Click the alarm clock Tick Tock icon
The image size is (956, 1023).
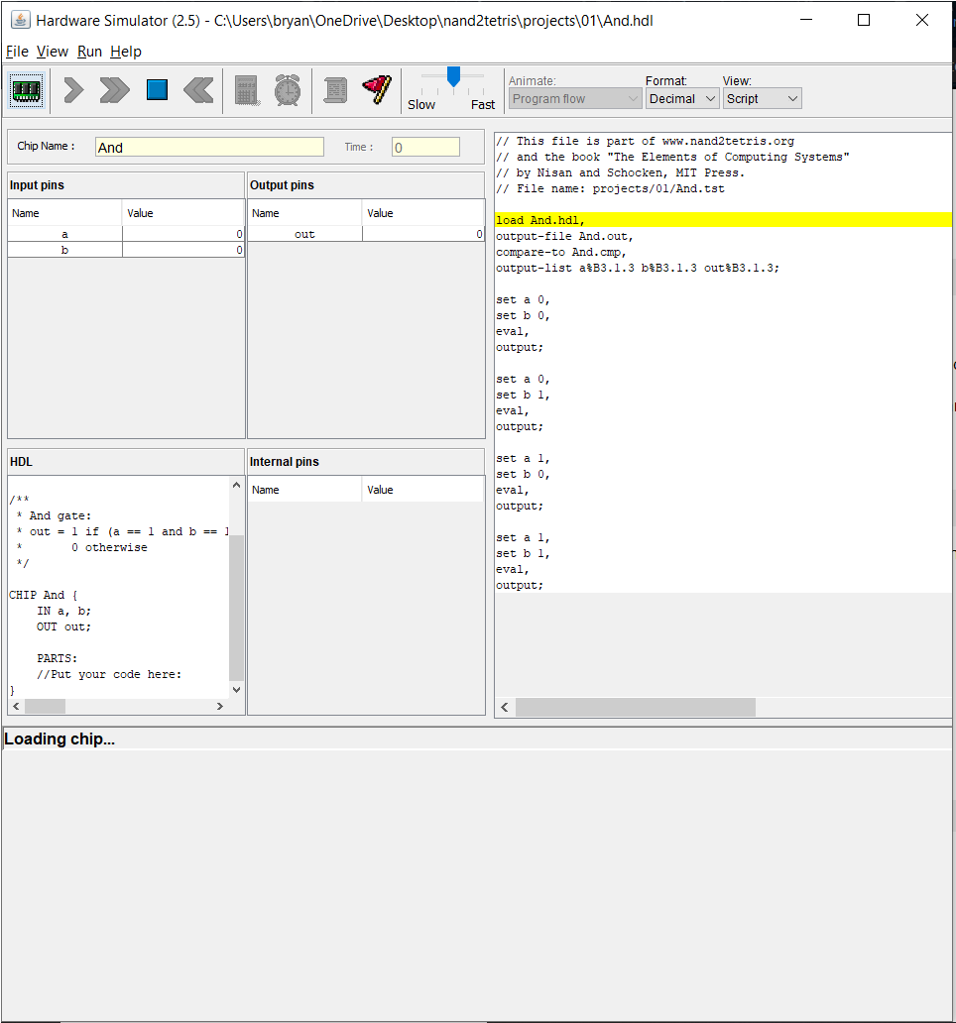[x=288, y=90]
